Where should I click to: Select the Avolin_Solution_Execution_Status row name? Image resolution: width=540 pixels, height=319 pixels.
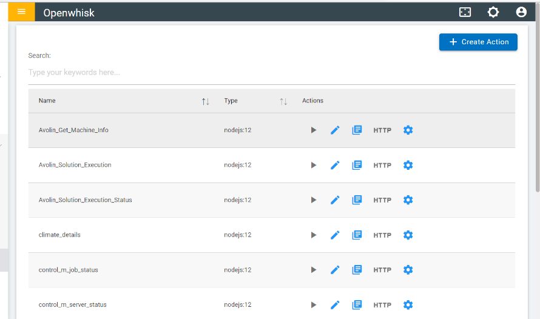(x=86, y=200)
